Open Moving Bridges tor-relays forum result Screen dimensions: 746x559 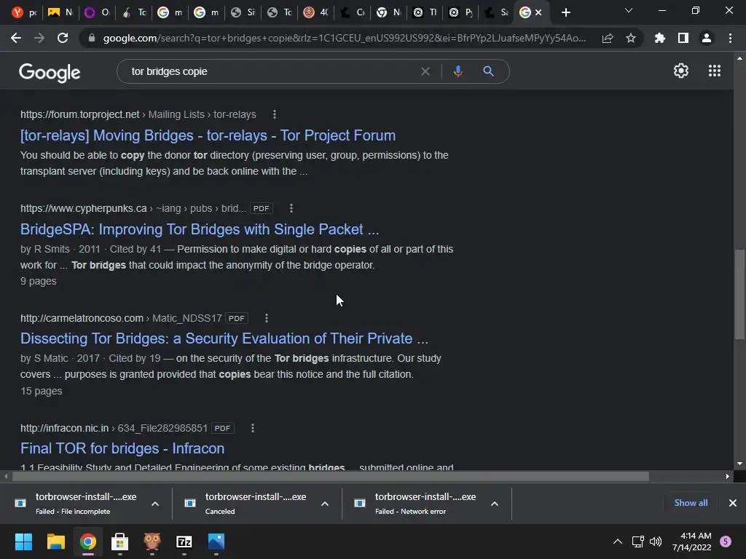[x=208, y=135]
